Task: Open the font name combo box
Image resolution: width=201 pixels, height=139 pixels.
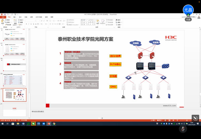Action: 31,21
